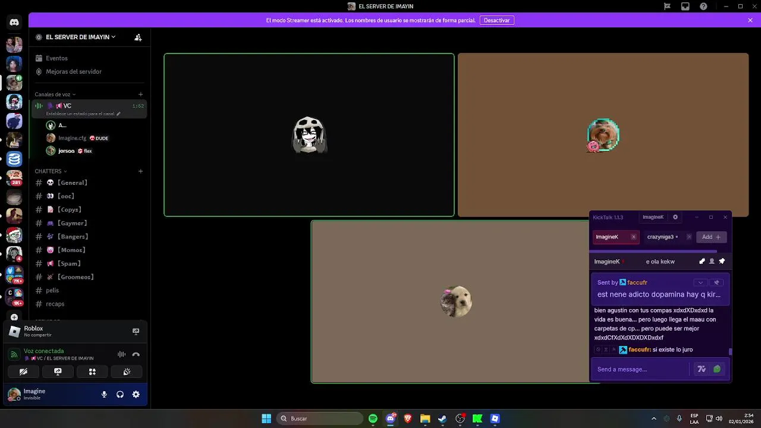Screen dimensions: 761x428
Task: Show hidden icons in system tray
Action: tap(654, 418)
